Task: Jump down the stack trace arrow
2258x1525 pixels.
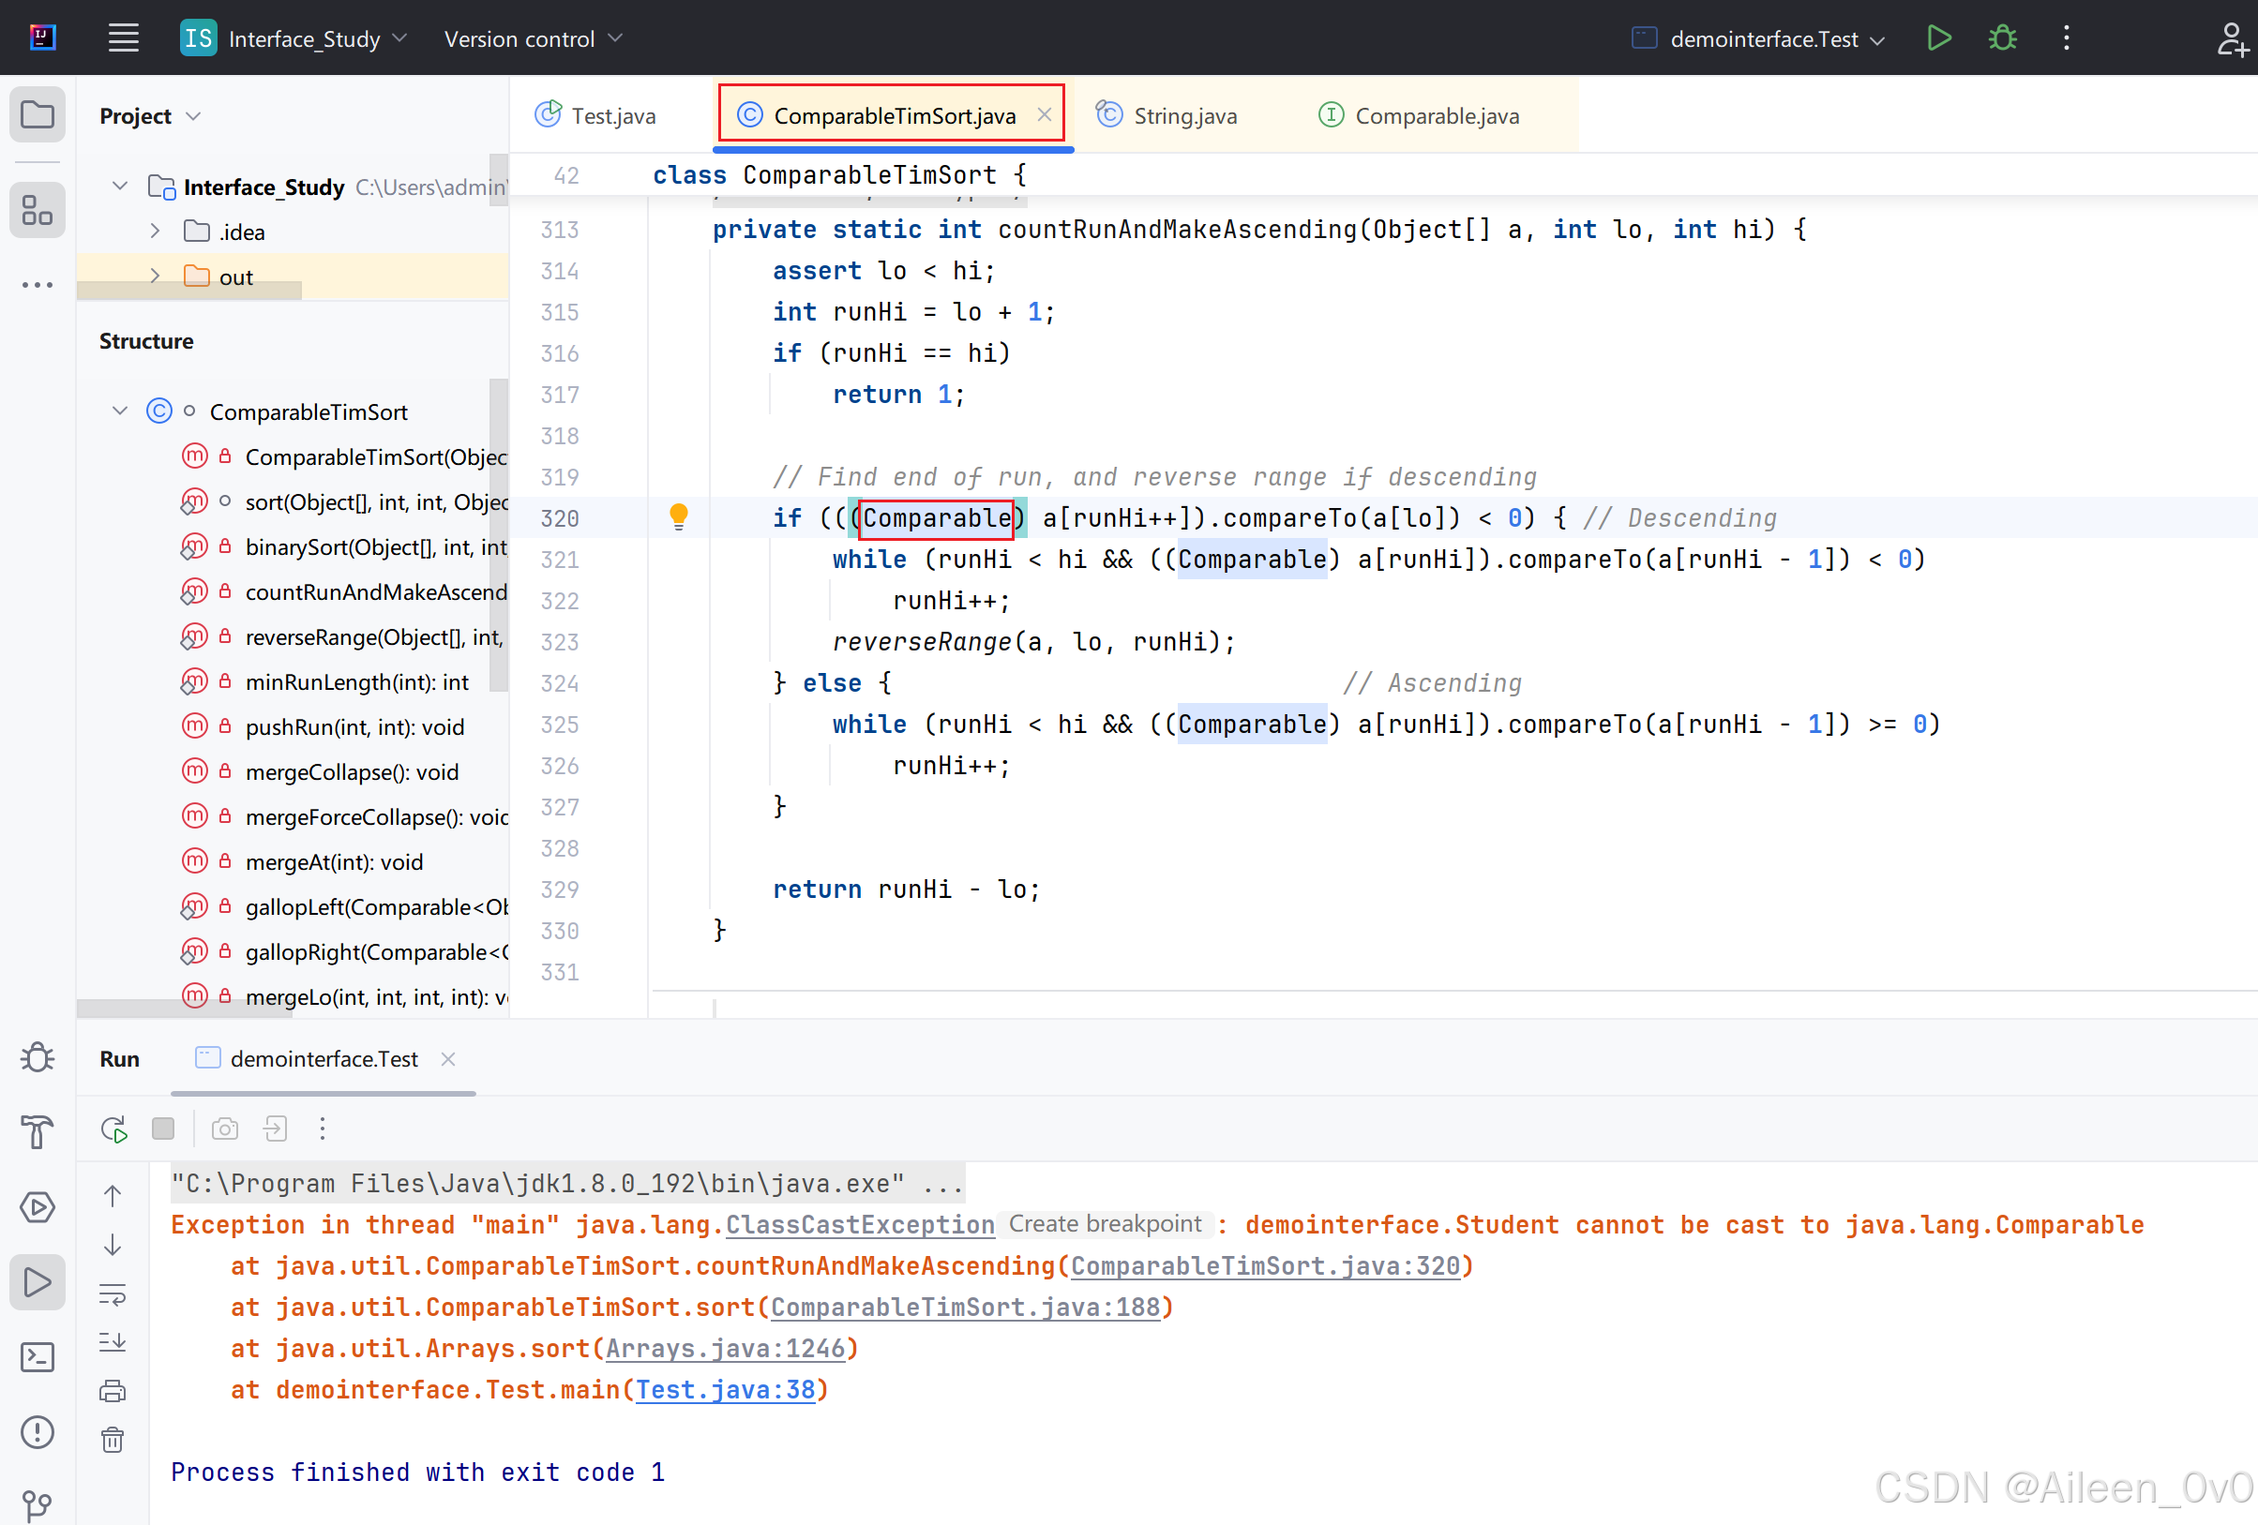Action: 113,1245
